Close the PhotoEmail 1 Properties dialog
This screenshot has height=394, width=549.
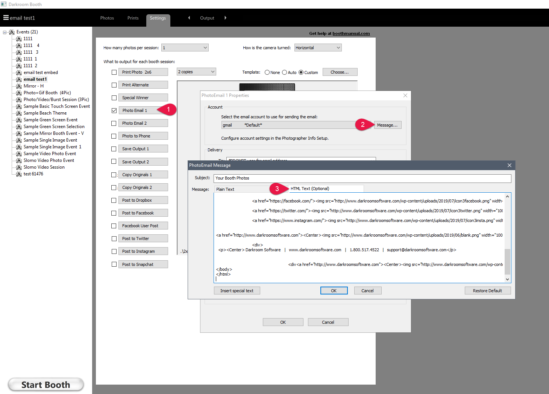(405, 95)
